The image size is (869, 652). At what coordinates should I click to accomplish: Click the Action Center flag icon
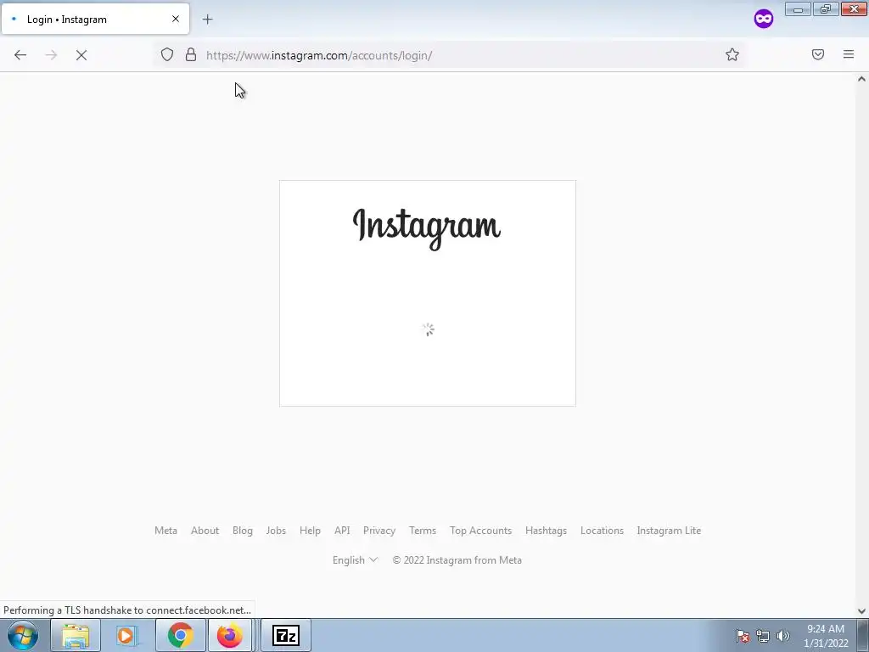pyautogui.click(x=743, y=636)
